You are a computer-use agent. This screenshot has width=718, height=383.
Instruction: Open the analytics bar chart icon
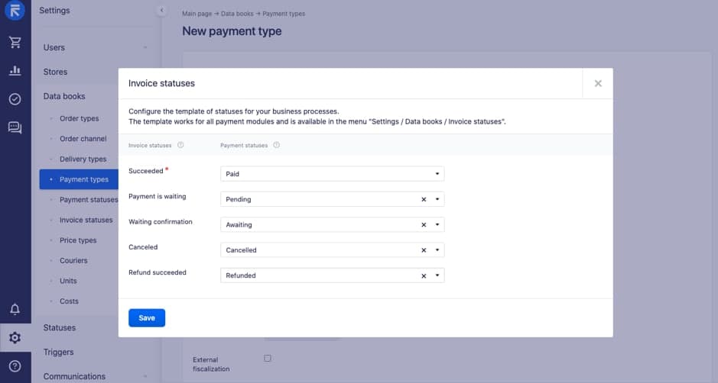tap(15, 70)
